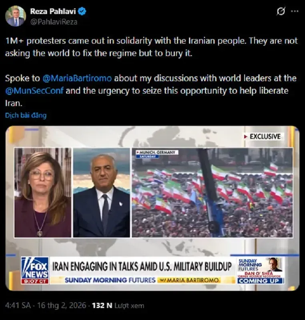Screen dimensions: 305x320
Task: Click the Coming Up Dan O'Shea box
Action: point(261,270)
